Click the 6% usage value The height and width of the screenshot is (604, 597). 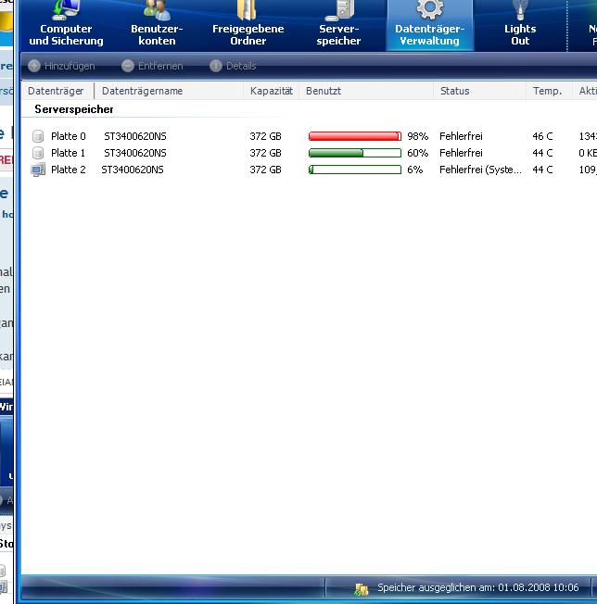coord(415,170)
